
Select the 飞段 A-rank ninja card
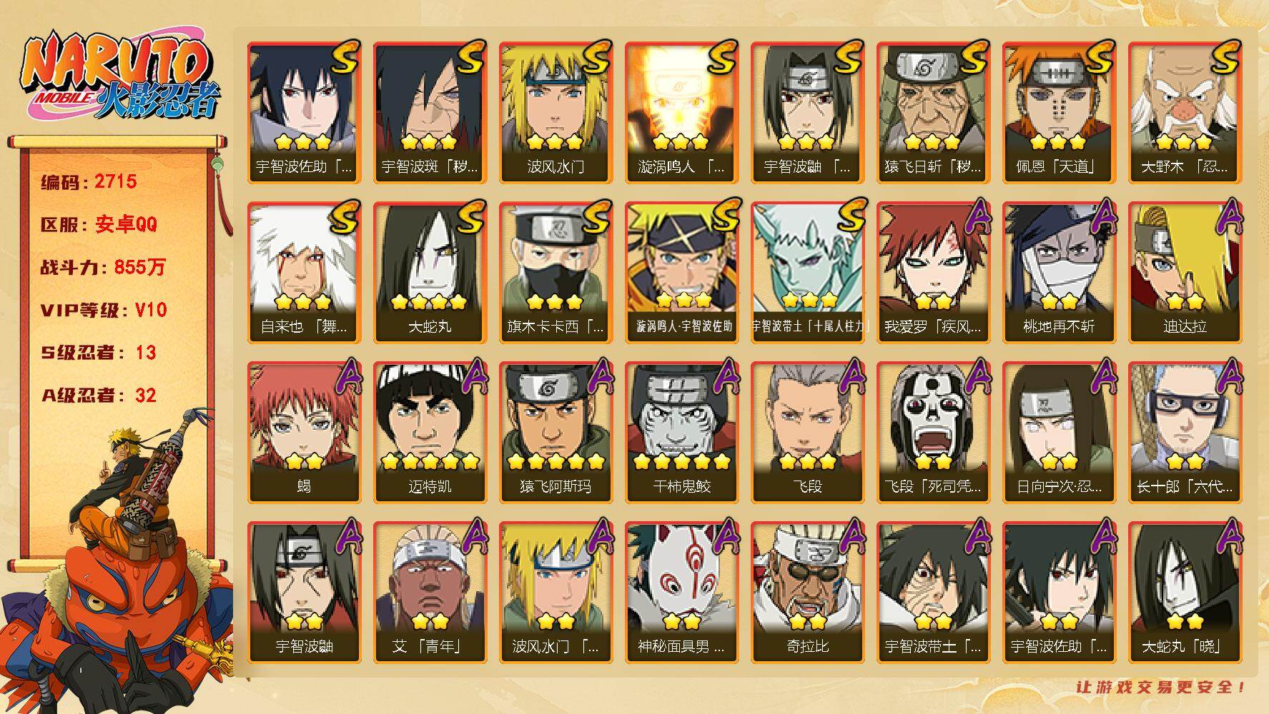(807, 433)
